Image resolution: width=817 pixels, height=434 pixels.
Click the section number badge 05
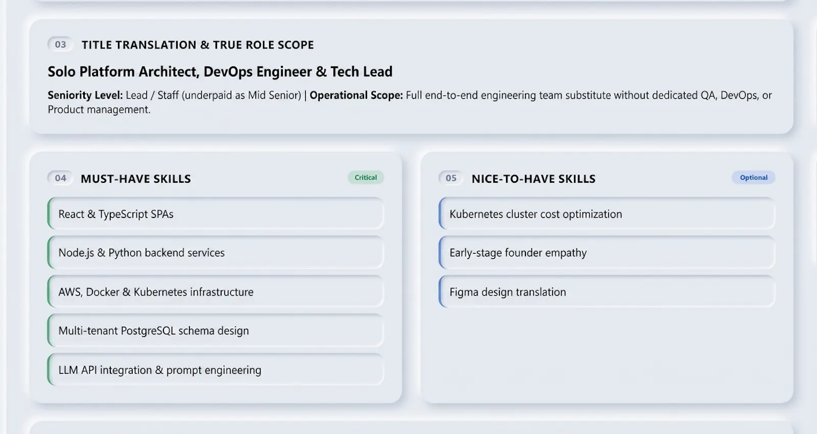(x=451, y=178)
